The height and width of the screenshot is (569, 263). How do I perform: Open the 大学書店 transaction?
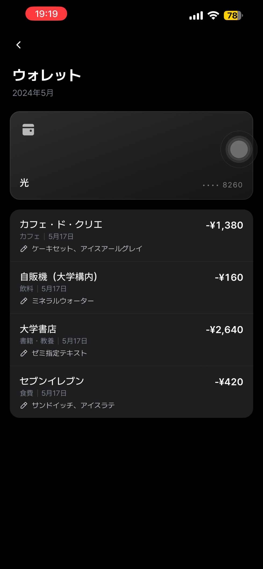(x=132, y=340)
